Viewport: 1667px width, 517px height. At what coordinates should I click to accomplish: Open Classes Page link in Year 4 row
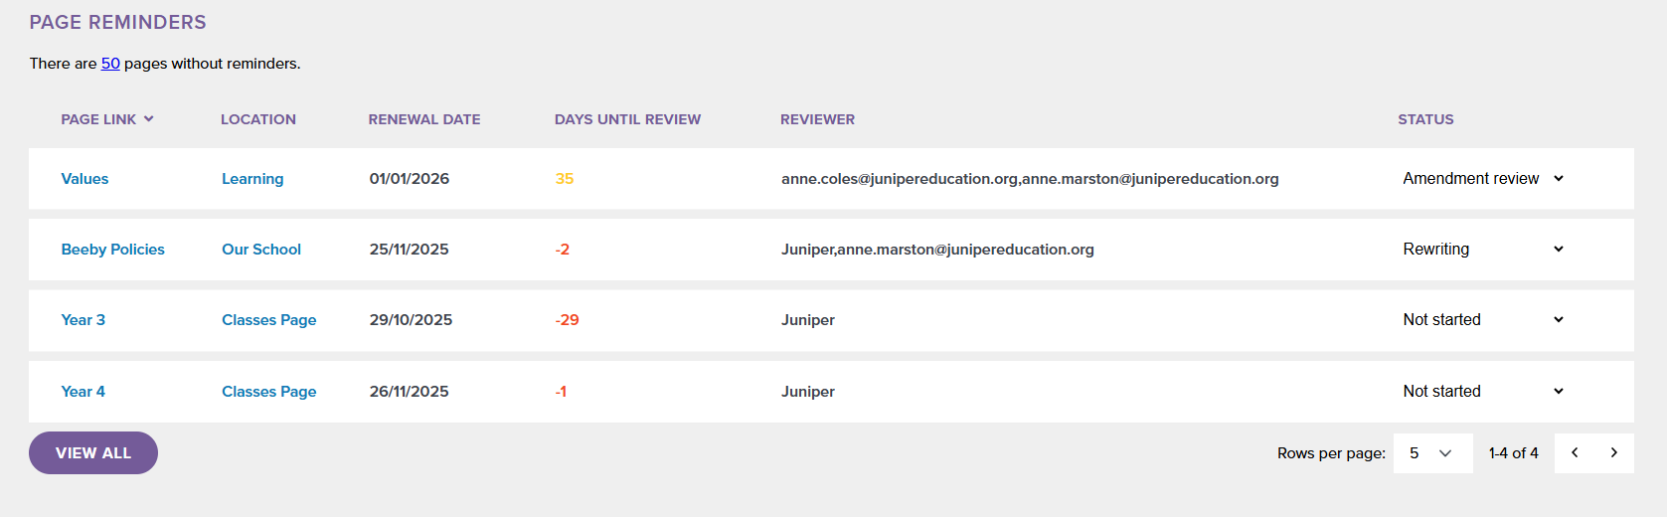coord(268,392)
